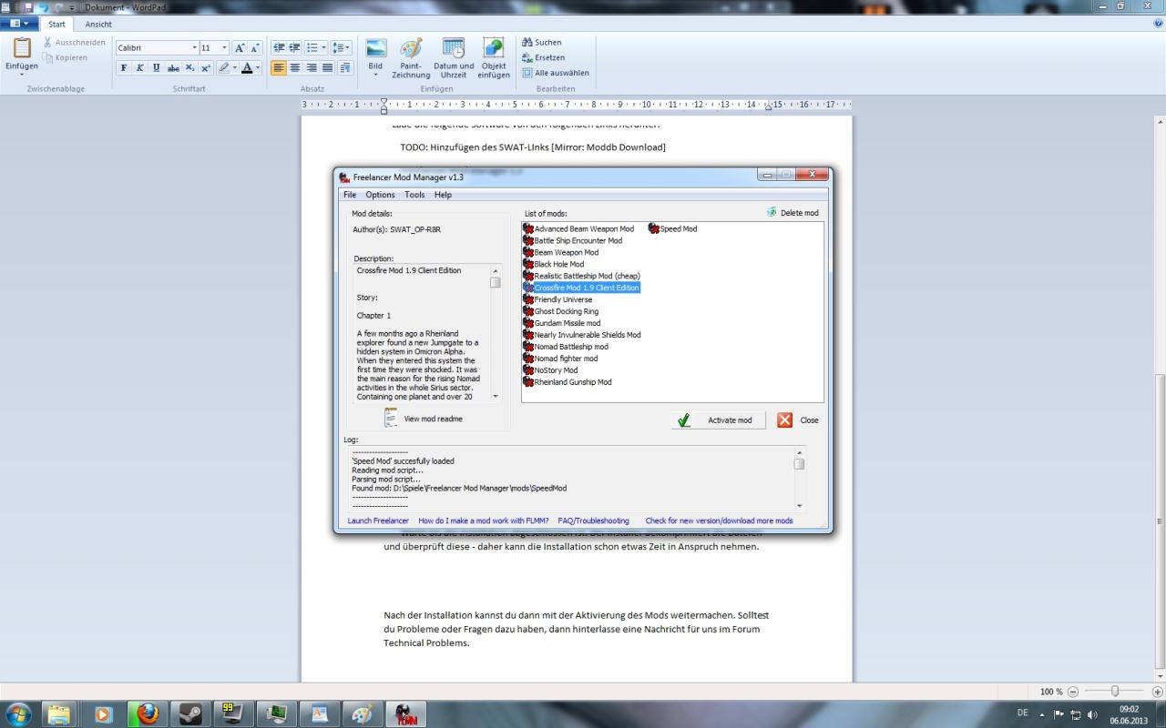Open Tools menu in Freelancer Mod Manager
The height and width of the screenshot is (728, 1166).
414,195
